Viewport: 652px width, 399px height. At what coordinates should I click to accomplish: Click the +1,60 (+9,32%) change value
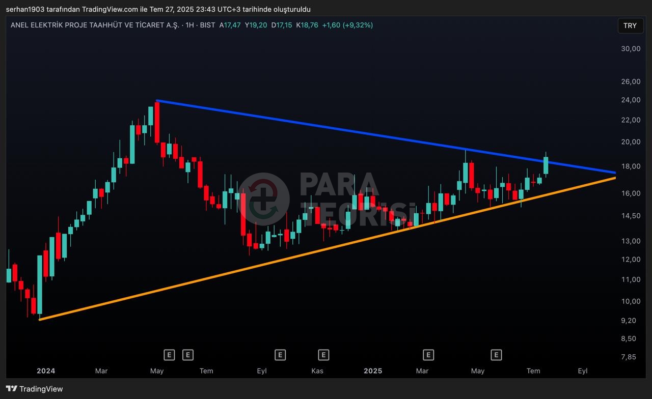pyautogui.click(x=347, y=25)
